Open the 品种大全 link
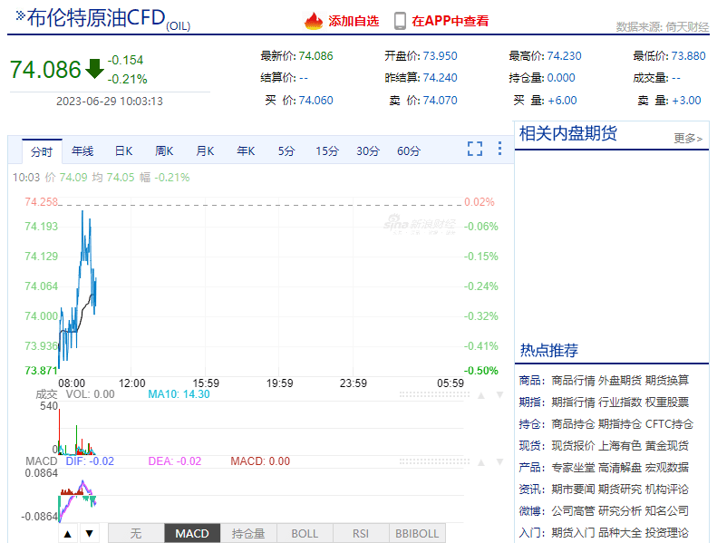The height and width of the screenshot is (543, 717). point(620,533)
